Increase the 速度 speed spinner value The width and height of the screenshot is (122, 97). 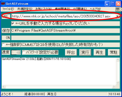click(x=18, y=51)
